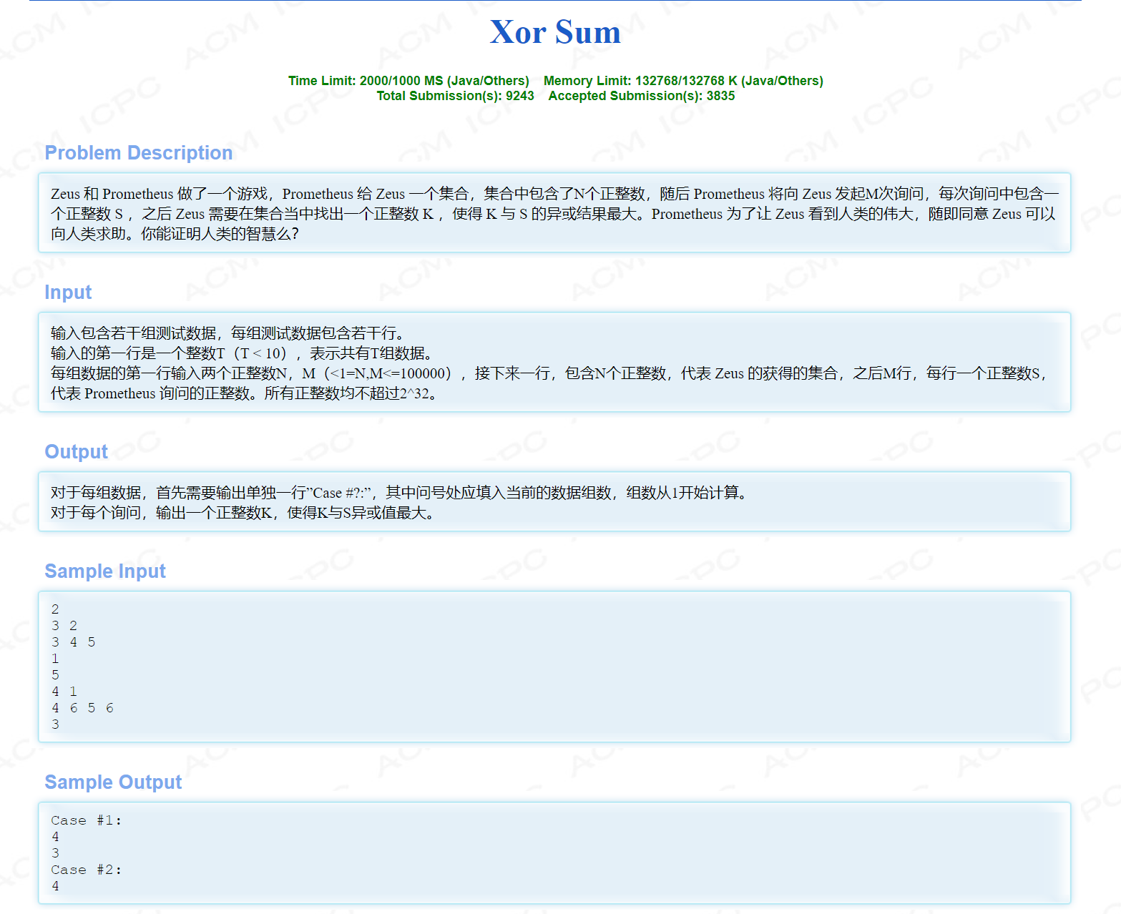This screenshot has height=914, width=1121.
Task: Click the 'Sample Output' heading
Action: click(113, 782)
